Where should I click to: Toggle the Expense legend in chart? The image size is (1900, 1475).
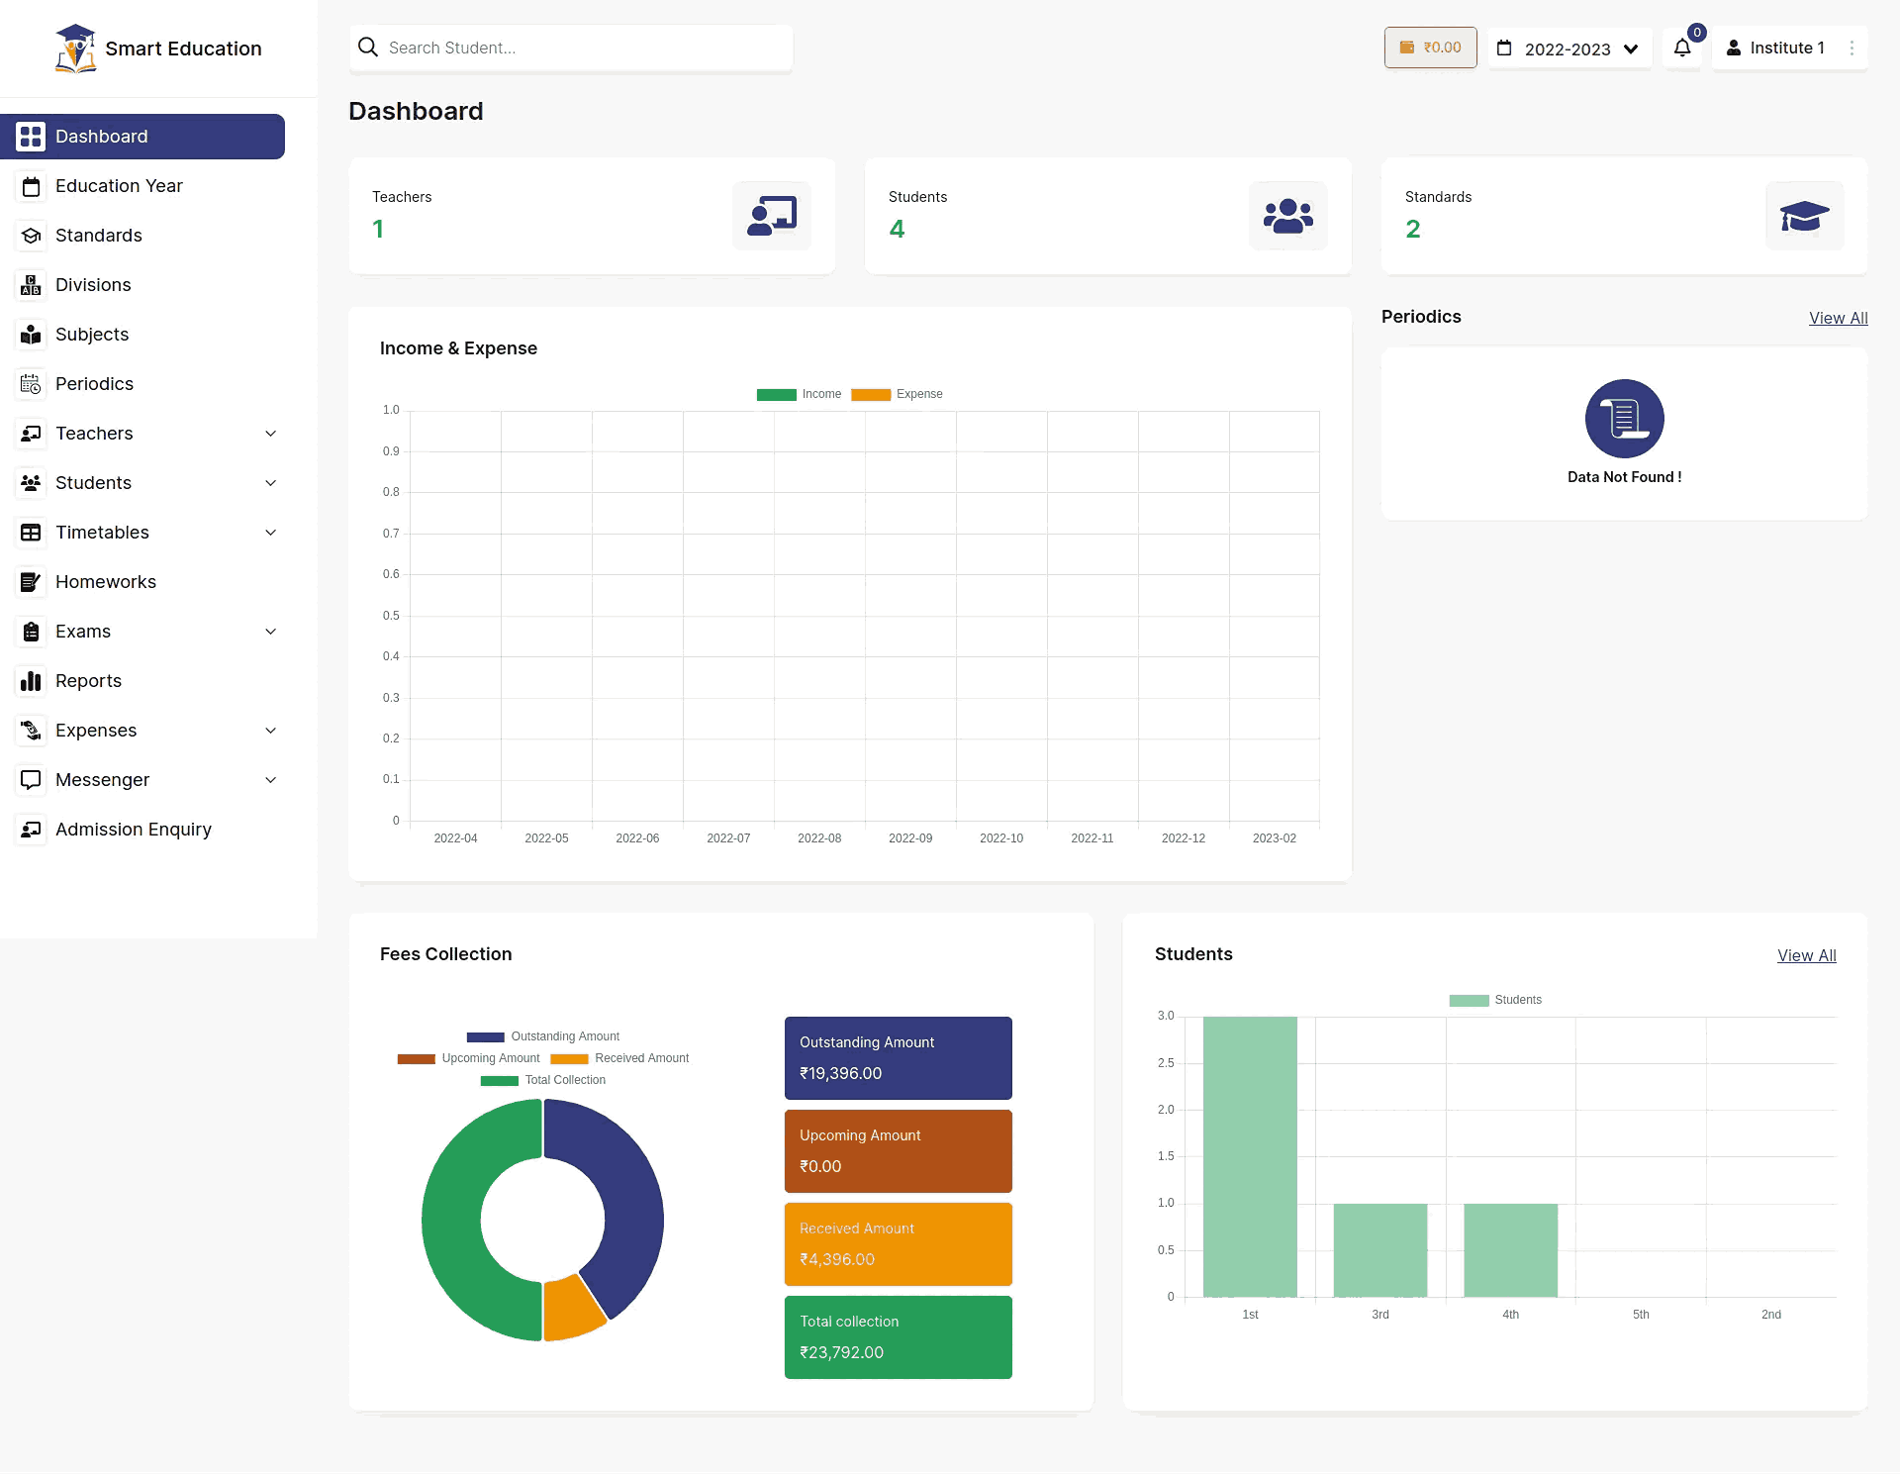897,394
